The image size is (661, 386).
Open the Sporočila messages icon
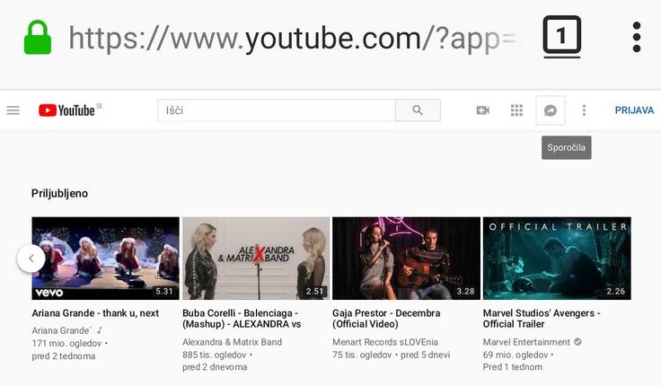[x=551, y=110]
